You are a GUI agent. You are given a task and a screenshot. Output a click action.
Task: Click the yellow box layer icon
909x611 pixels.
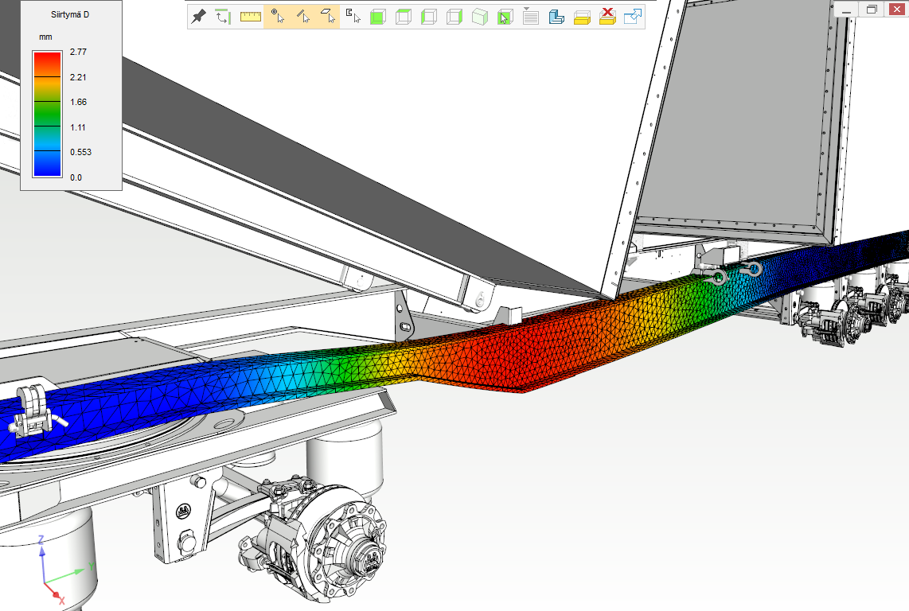pos(582,16)
